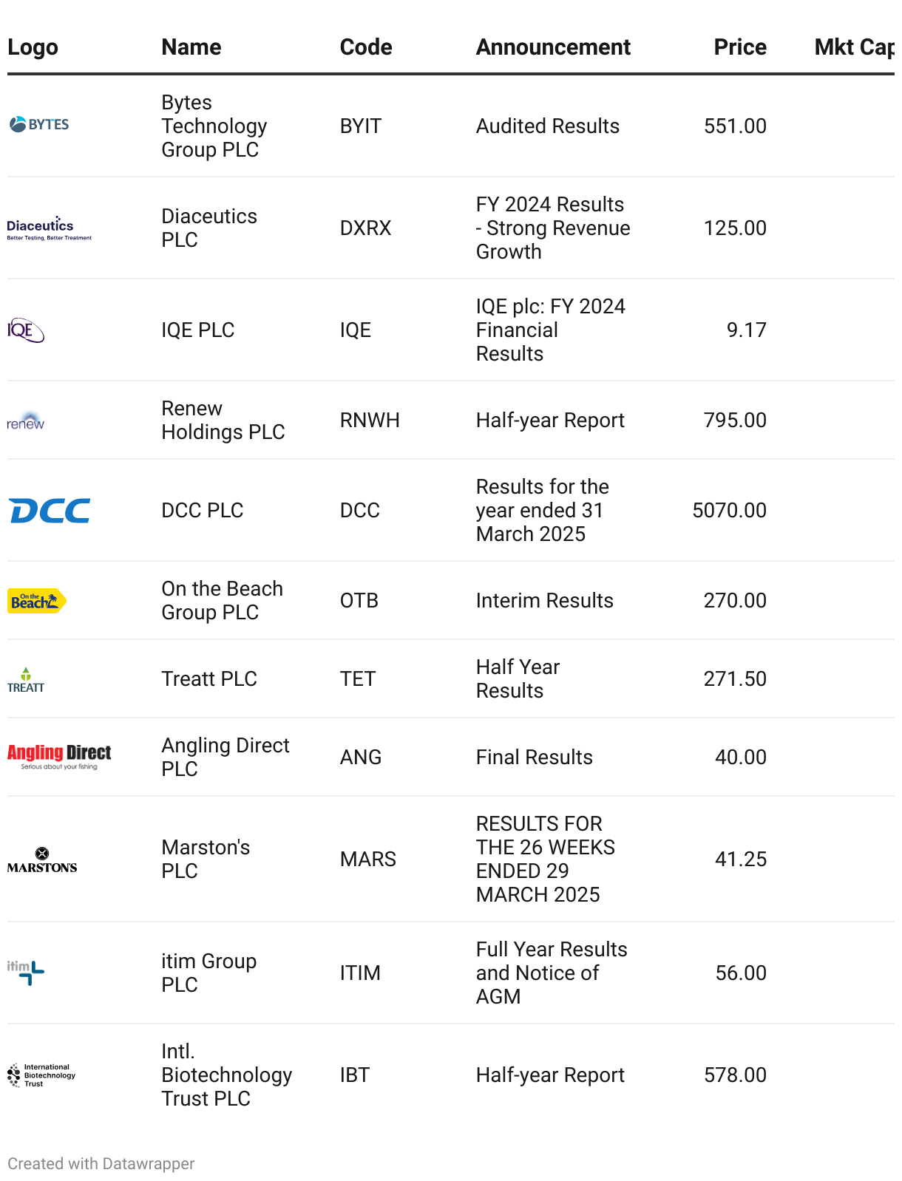Open Created with Datawrapper link
The width and height of the screenshot is (902, 1181).
[101, 1164]
